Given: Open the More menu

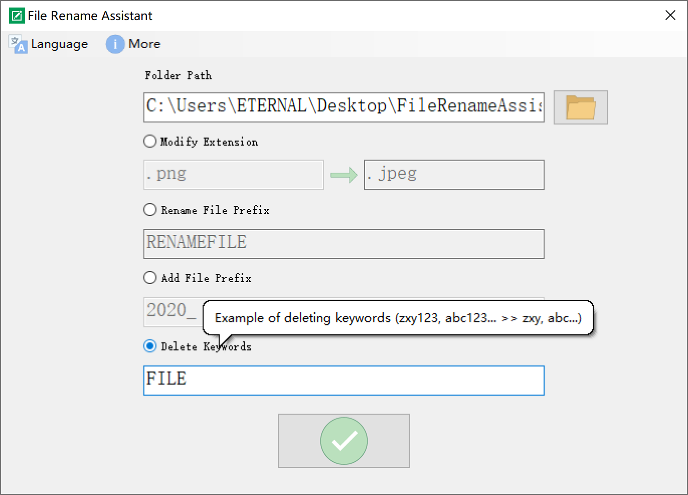Looking at the screenshot, I should coord(144,44).
